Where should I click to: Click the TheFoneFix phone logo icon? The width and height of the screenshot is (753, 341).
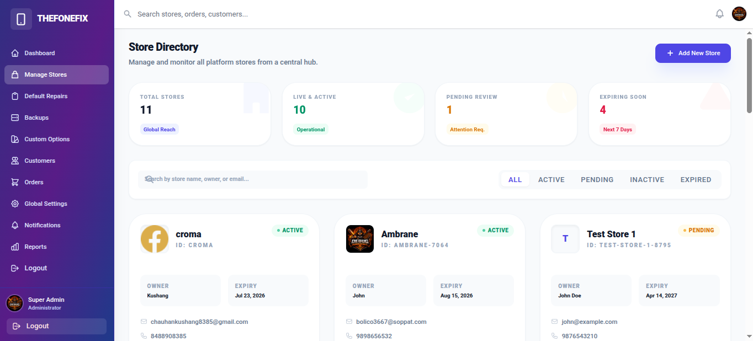click(21, 19)
